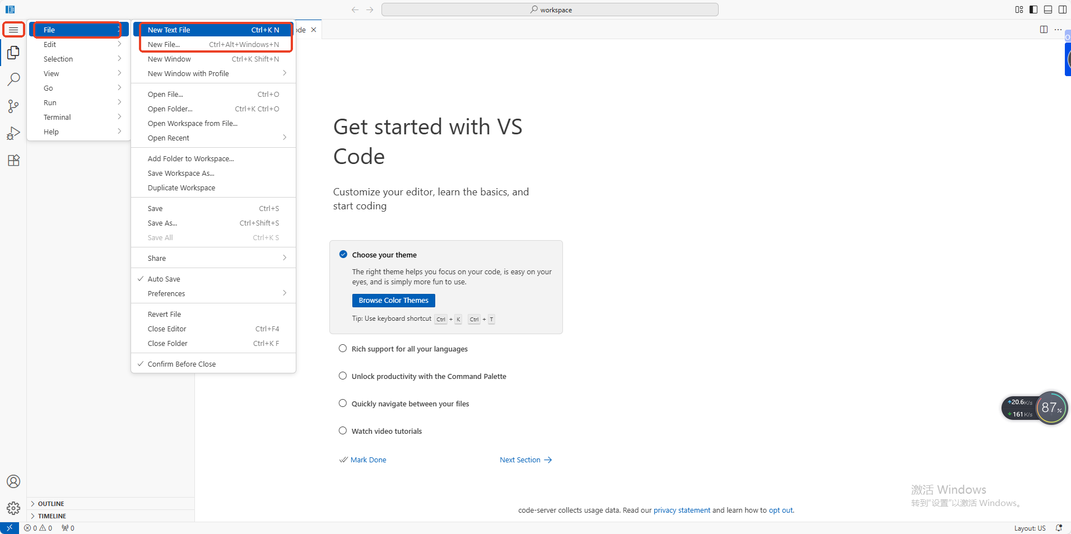The image size is (1071, 534).
Task: Click the Layout: US status item
Action: point(1030,528)
